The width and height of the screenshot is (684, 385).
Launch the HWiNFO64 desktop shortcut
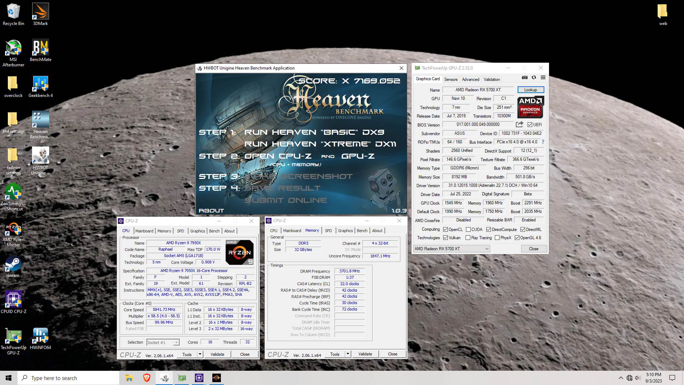pyautogui.click(x=40, y=339)
